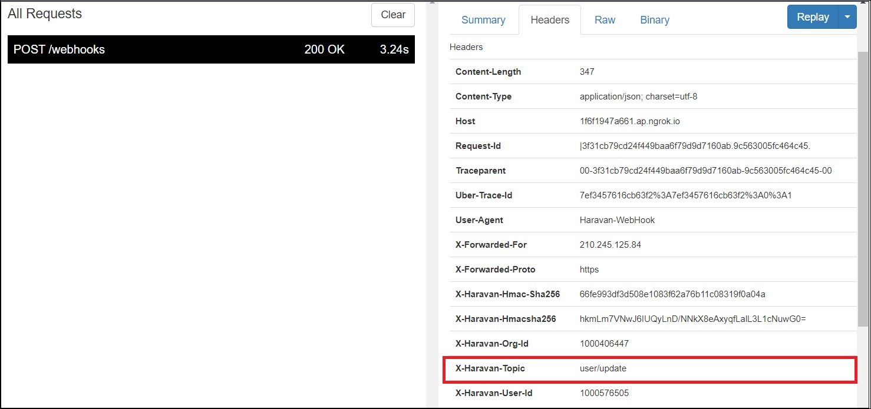Click the 200 OK status text
This screenshot has width=871, height=409.
pos(324,49)
